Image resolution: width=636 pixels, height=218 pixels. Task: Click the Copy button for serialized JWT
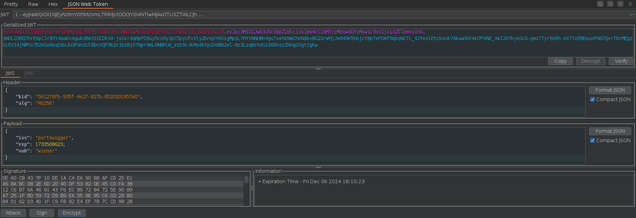(x=560, y=61)
